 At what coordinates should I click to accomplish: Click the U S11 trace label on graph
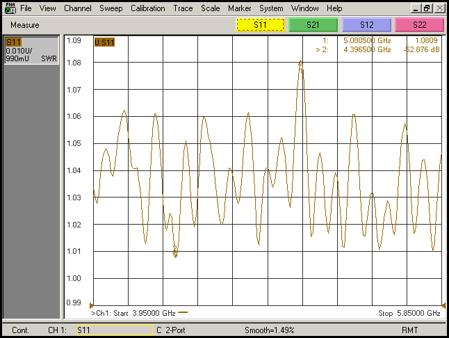(104, 42)
